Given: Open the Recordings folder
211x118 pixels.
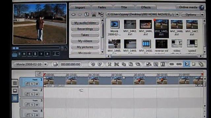Looking at the screenshot, I should click(x=85, y=29).
